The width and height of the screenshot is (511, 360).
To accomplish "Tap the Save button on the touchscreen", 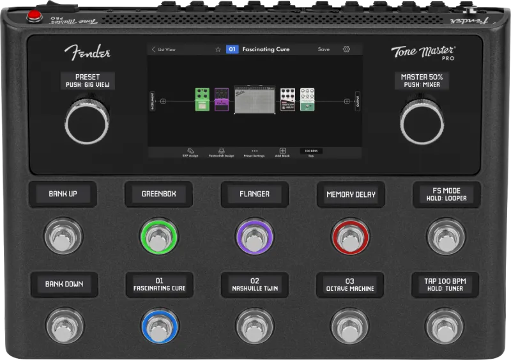I will (324, 49).
